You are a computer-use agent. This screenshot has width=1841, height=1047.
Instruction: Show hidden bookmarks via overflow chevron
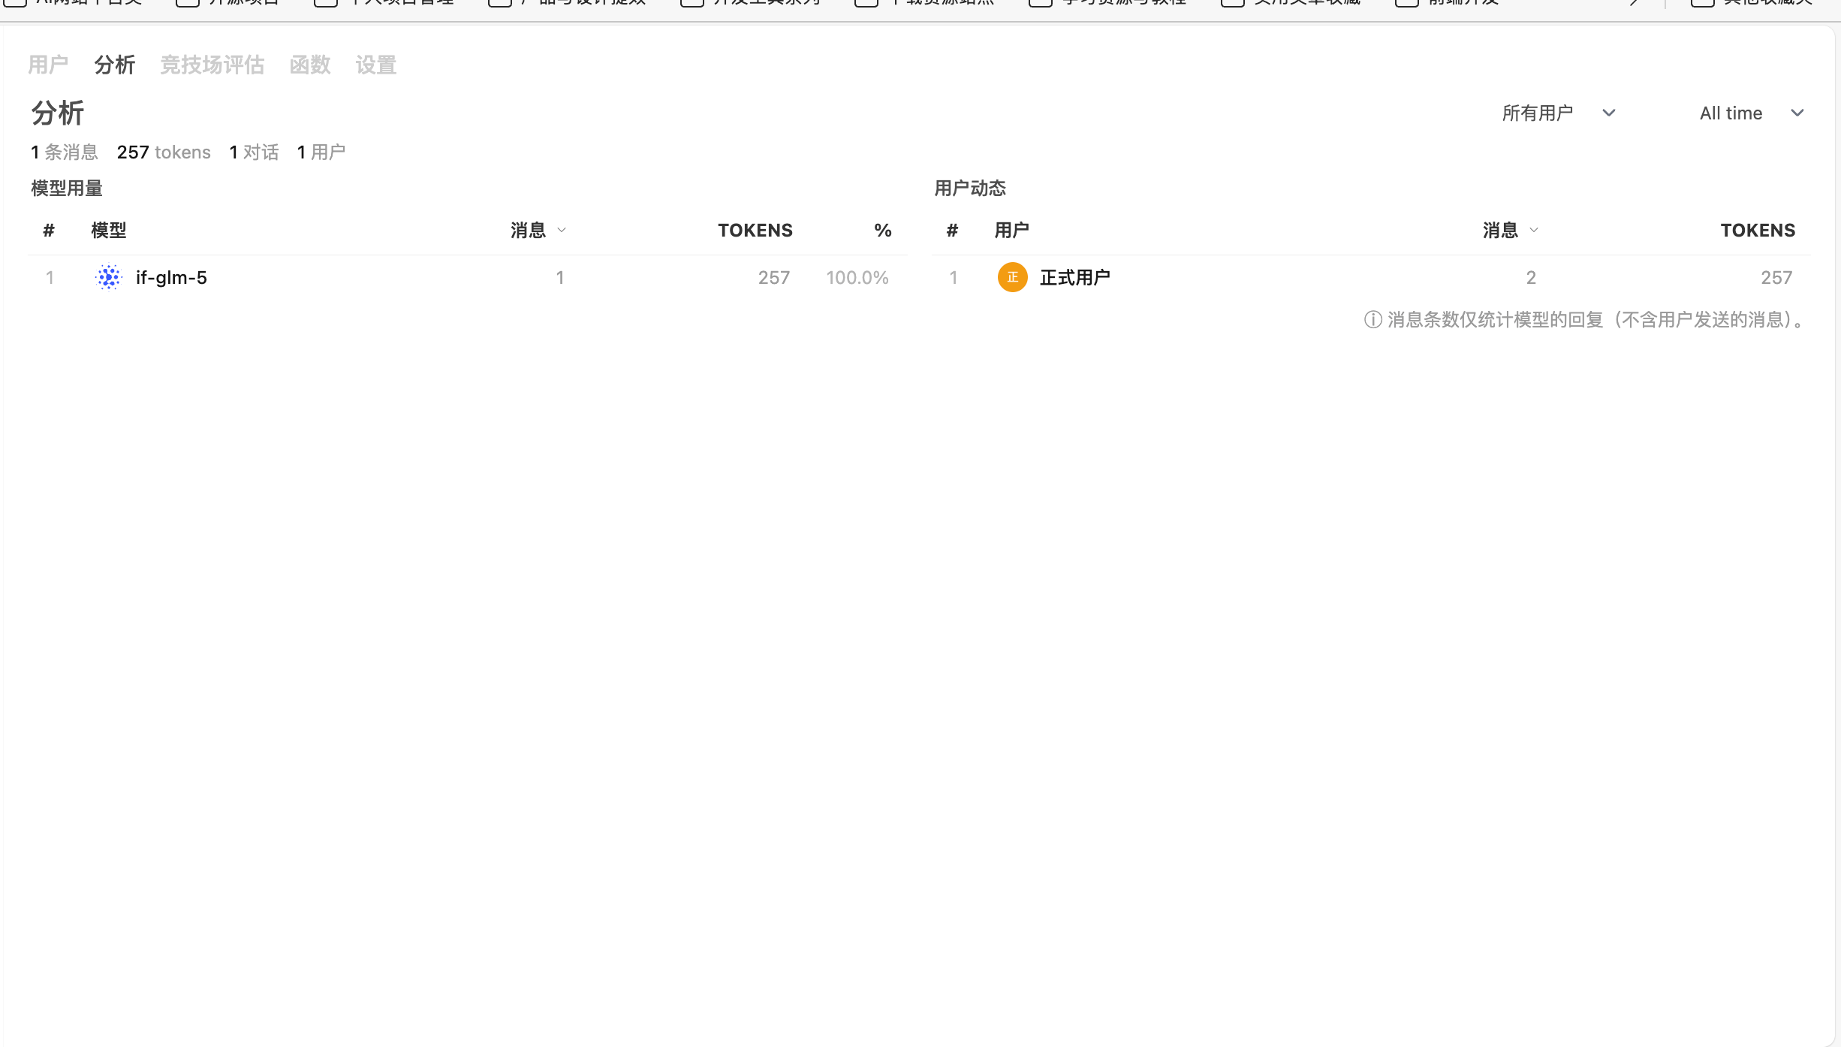(1635, 2)
